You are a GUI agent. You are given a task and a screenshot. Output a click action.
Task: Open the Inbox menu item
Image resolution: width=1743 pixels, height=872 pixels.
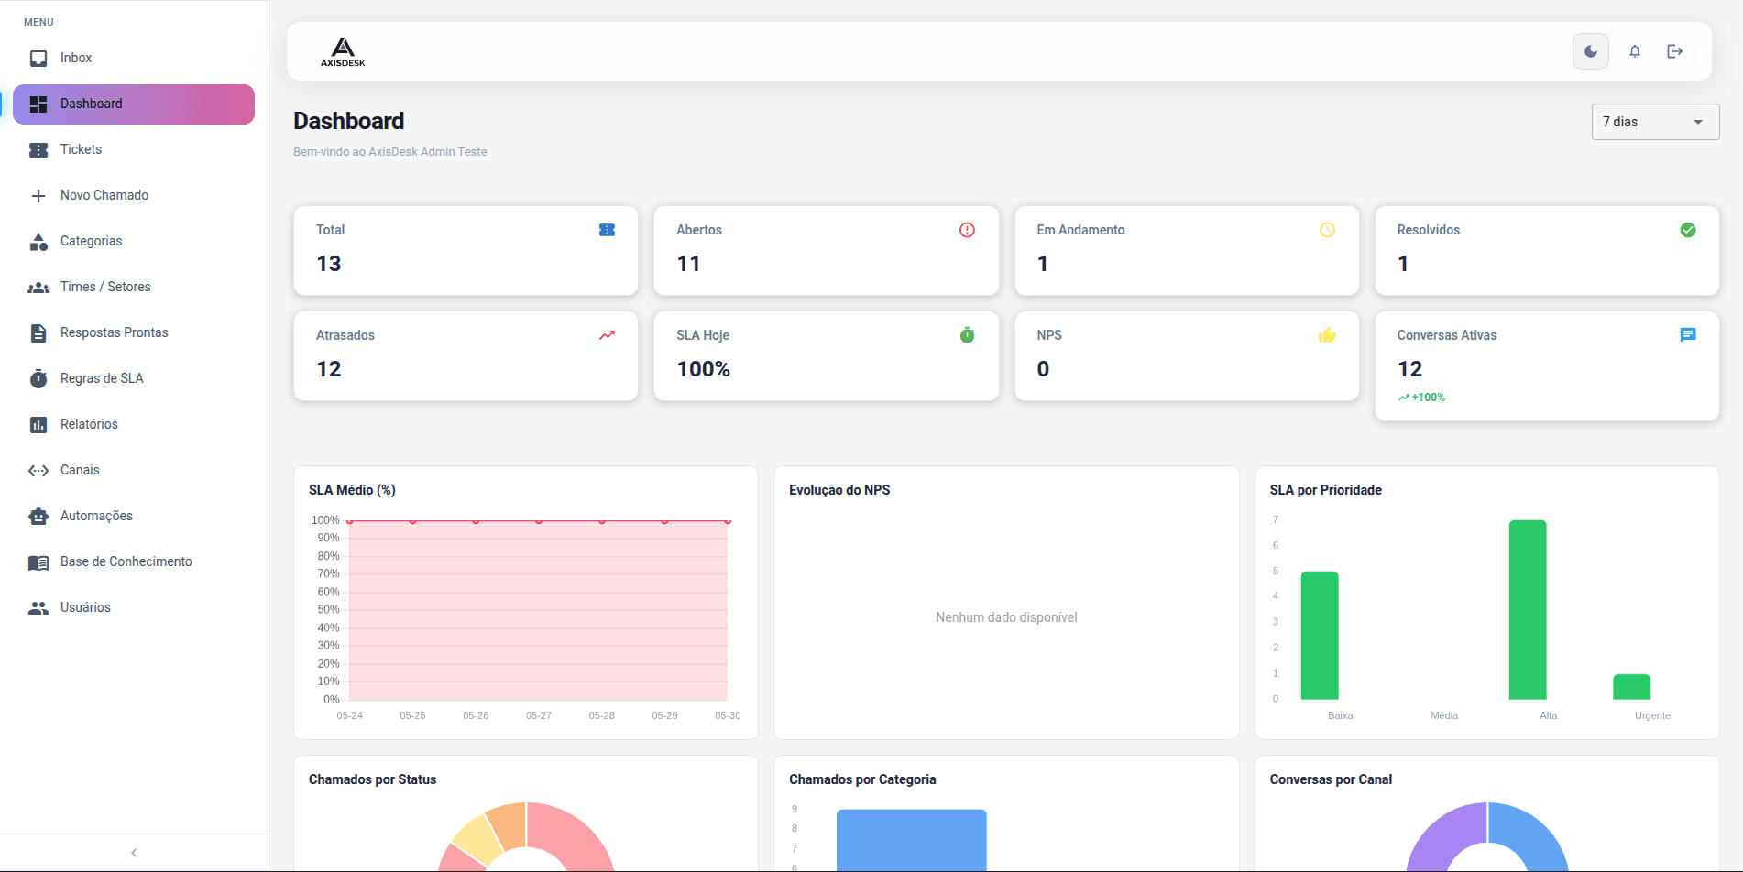(x=134, y=59)
